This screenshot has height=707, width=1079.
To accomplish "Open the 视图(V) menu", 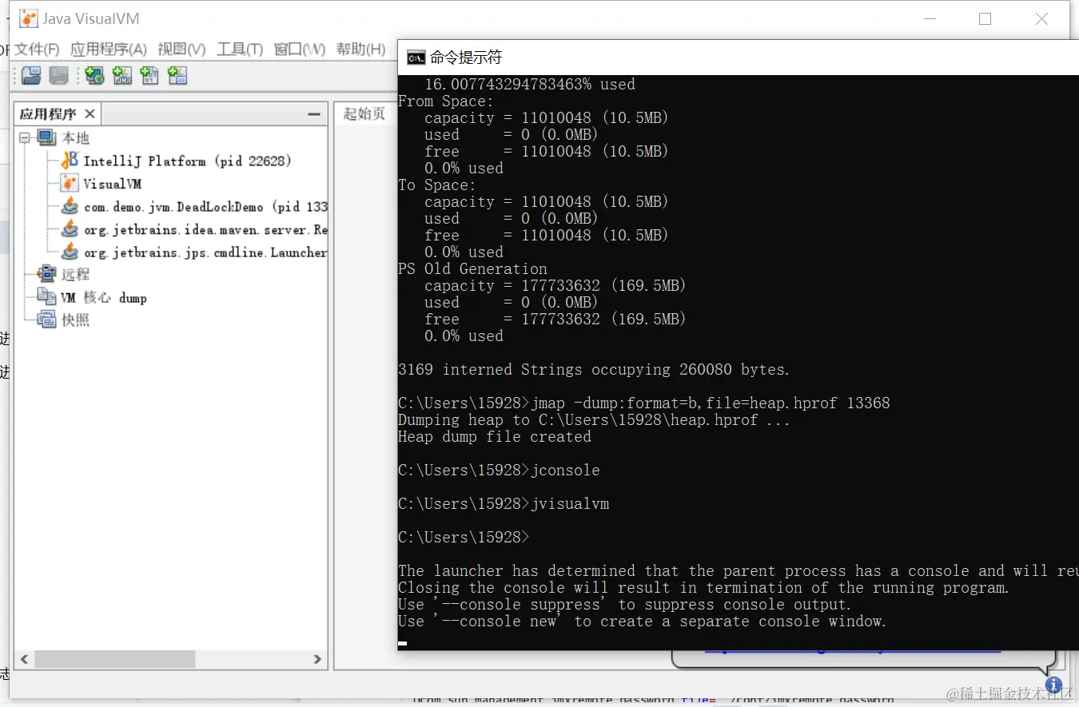I will [181, 50].
